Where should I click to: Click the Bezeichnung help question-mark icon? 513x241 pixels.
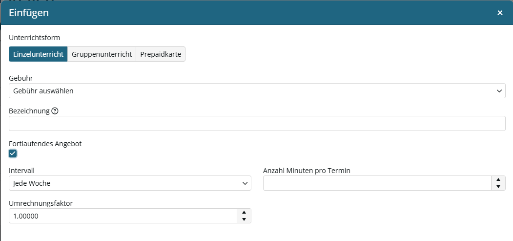(x=55, y=111)
